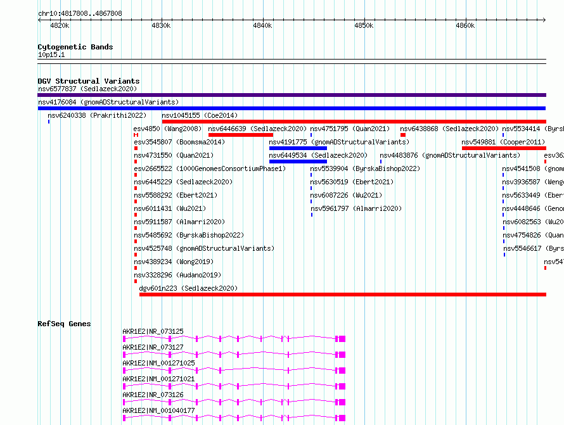This screenshot has width=564, height=425.
Task: Open the AKR1E2|NR_073127 transcript label
Action: pyautogui.click(x=153, y=347)
